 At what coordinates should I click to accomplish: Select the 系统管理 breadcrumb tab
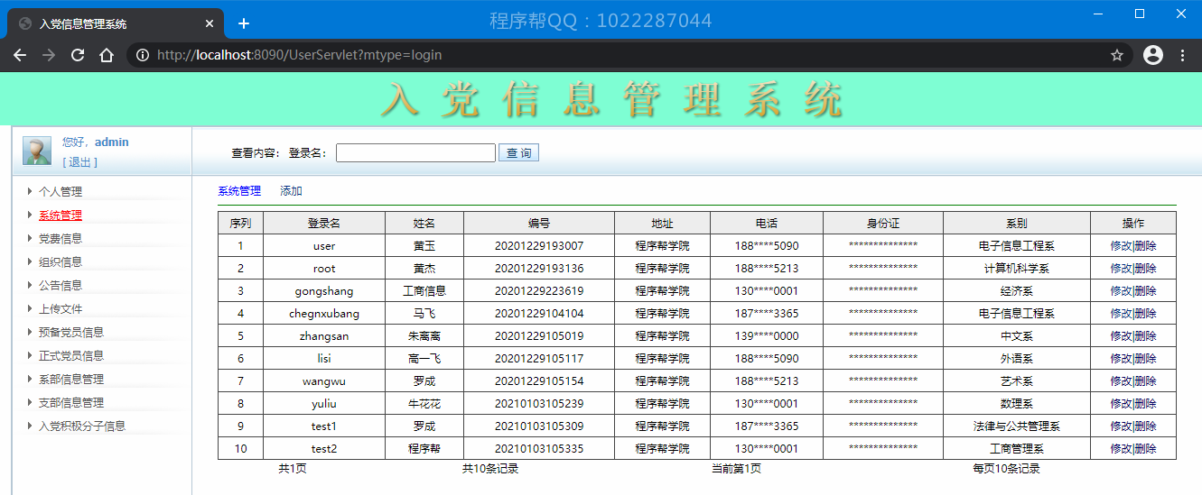click(239, 191)
